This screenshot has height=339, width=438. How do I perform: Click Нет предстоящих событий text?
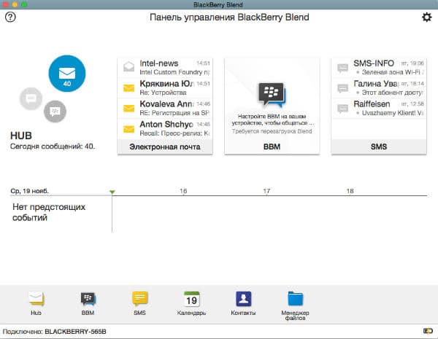click(x=49, y=212)
